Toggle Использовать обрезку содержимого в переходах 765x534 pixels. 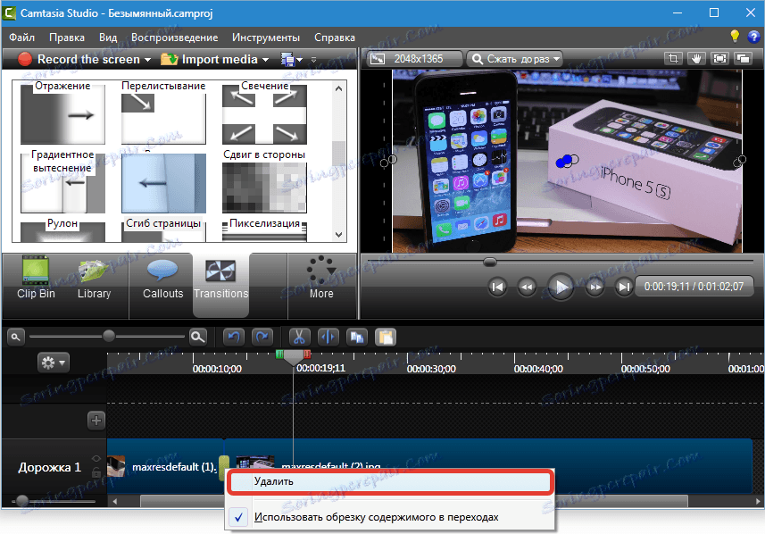(389, 517)
